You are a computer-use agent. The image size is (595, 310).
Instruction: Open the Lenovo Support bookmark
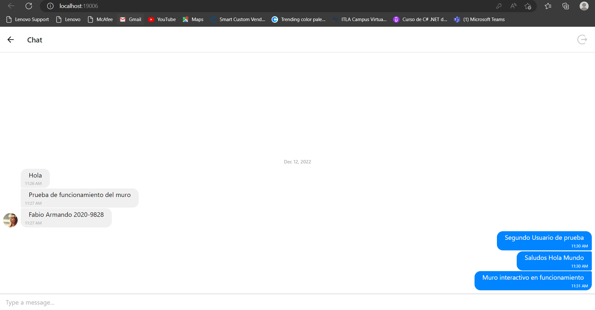pyautogui.click(x=27, y=19)
